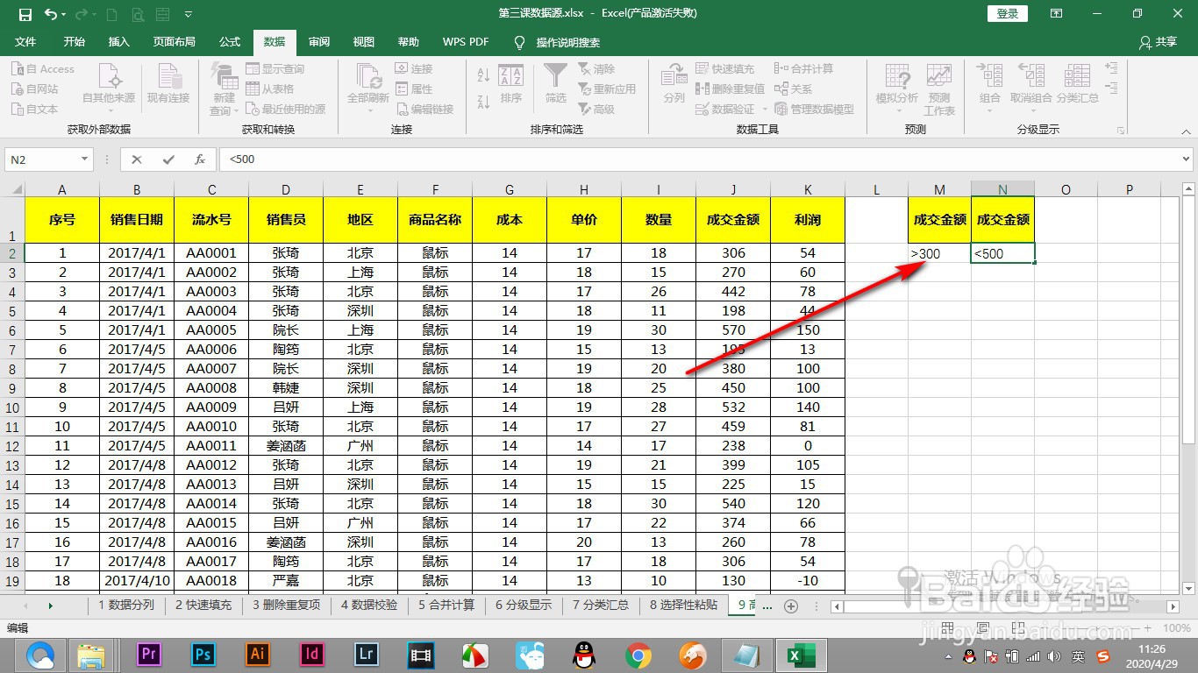This screenshot has height=673, width=1198.
Task: Open the 文件 (File) menu
Action: (x=25, y=42)
